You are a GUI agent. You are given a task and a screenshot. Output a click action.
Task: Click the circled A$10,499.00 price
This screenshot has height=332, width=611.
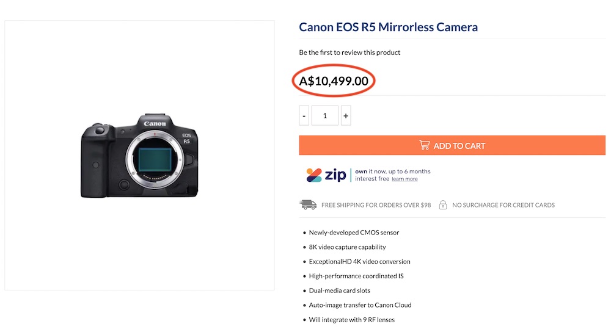coord(334,81)
